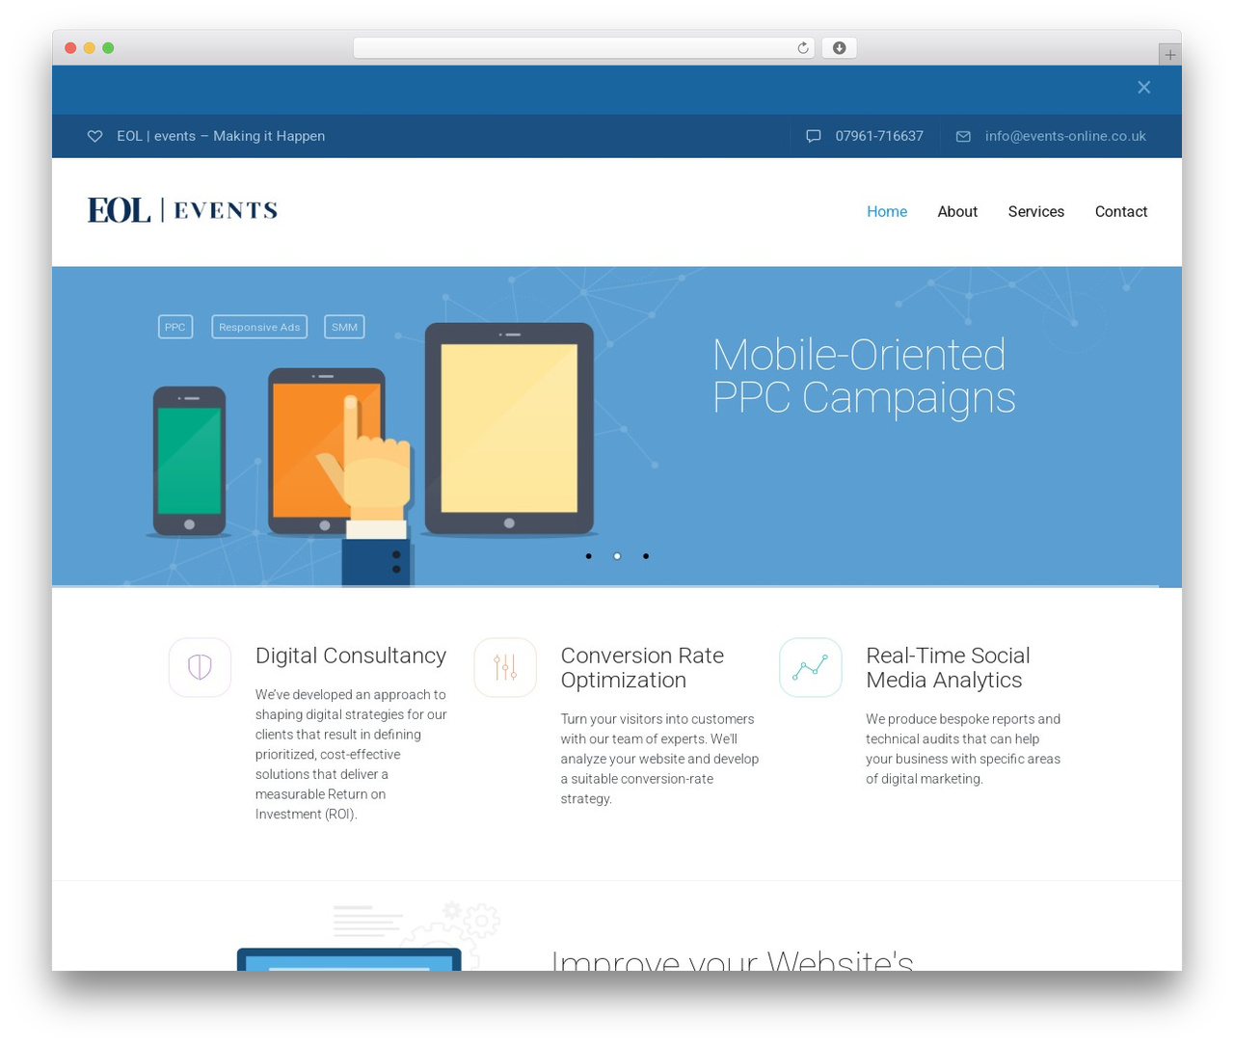
Task: Click the browser address bar
Action: pos(583,48)
